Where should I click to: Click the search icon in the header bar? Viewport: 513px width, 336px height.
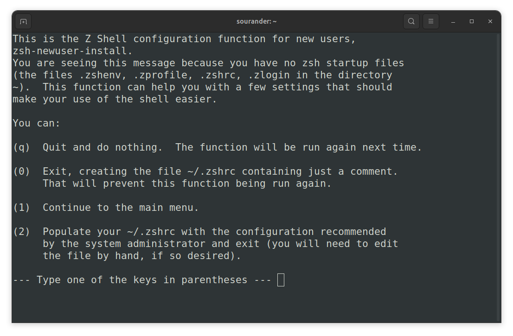pos(411,21)
